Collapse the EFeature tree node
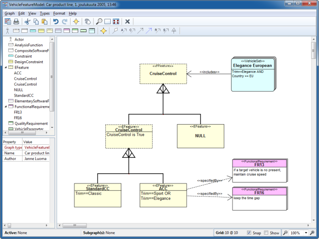The image size is (319, 239). click(5, 68)
